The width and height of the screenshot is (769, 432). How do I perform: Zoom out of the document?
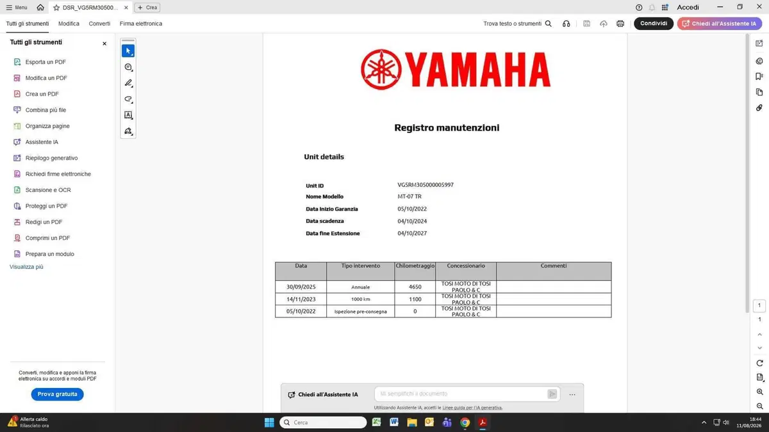pos(759,406)
